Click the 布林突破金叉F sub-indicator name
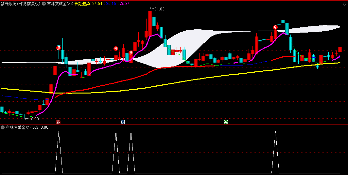Image resolution: width=348 pixels, height=175 pixels. [19, 127]
